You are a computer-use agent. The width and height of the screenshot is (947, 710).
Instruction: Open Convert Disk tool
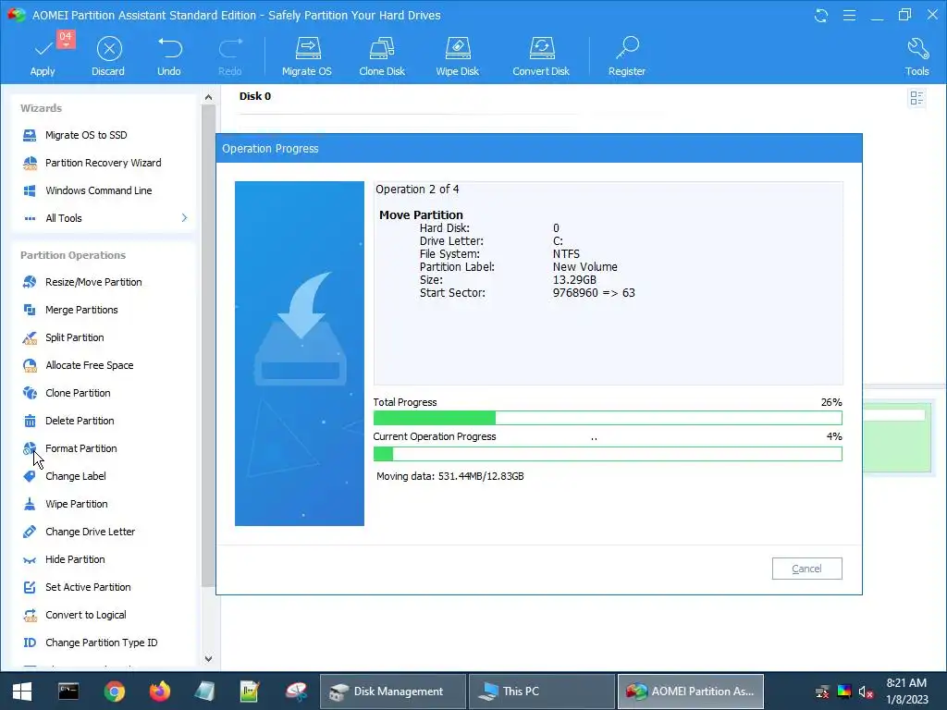541,56
